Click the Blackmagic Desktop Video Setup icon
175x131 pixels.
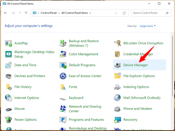pyautogui.click(x=9, y=54)
